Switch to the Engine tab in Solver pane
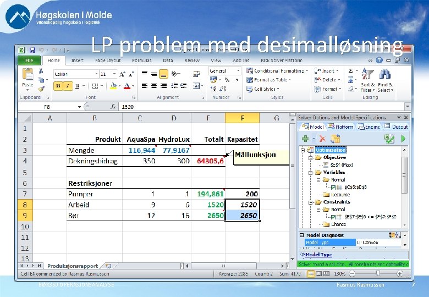Screen dimensions: 429x297 click(369, 127)
